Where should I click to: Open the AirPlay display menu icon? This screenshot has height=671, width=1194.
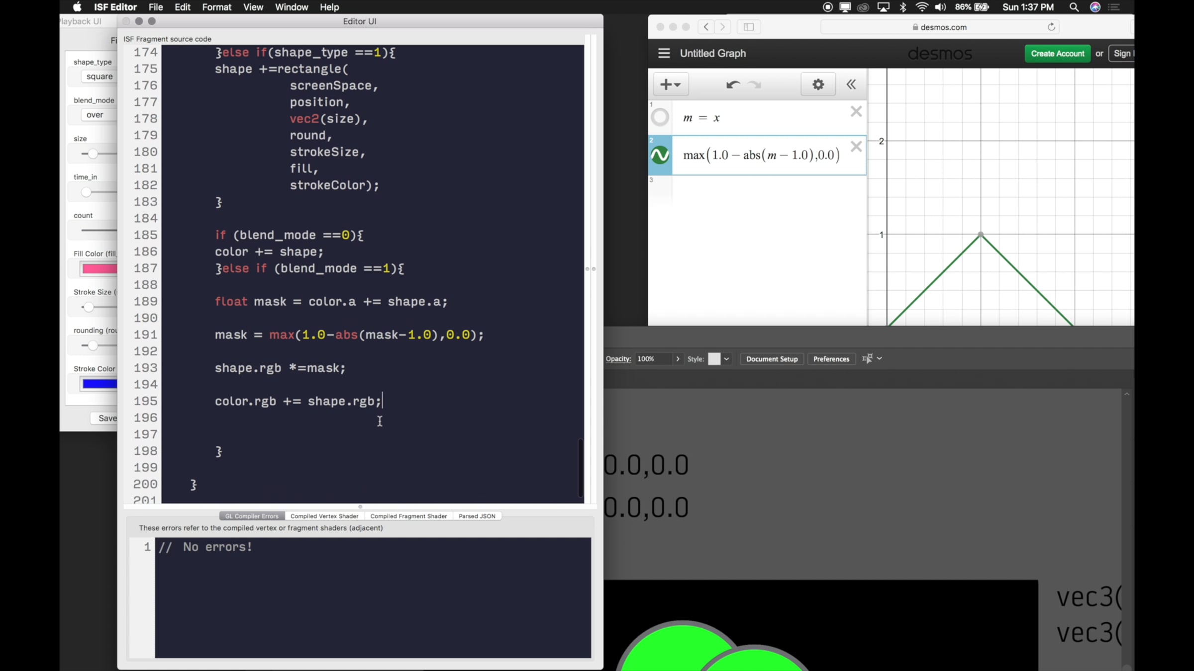[x=884, y=7]
